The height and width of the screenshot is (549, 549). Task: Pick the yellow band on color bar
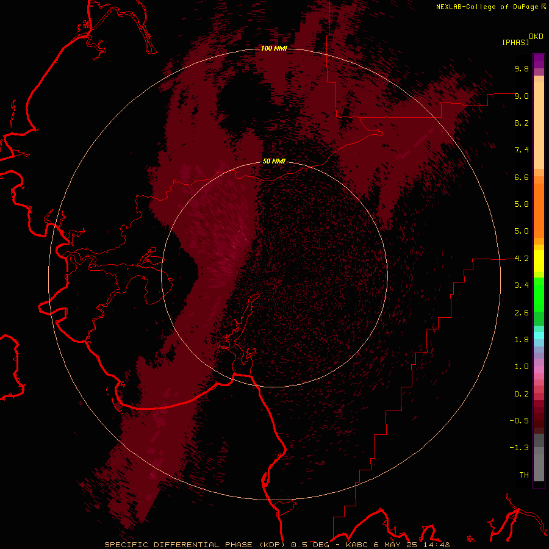(539, 261)
